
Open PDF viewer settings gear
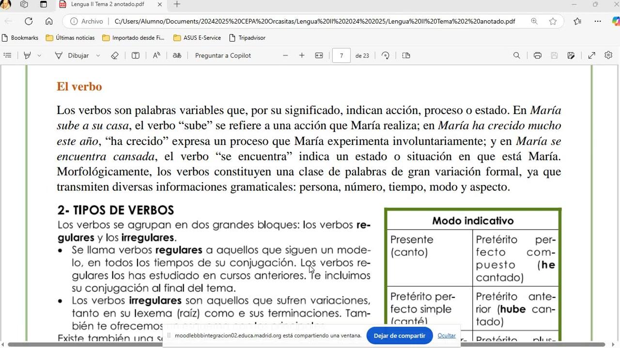tap(608, 56)
